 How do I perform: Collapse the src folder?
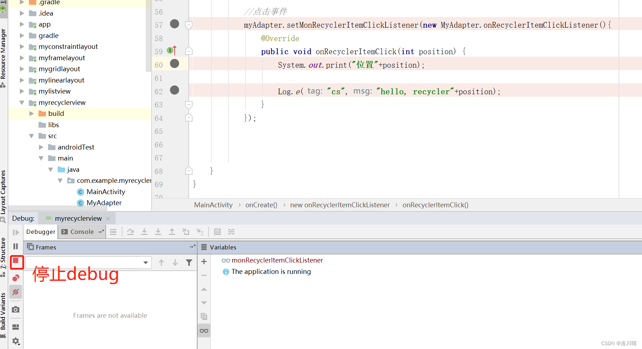[32, 136]
